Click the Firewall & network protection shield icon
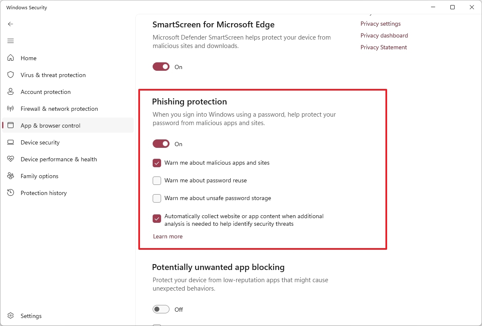Screen dimensions: 482x326 [x=11, y=108]
